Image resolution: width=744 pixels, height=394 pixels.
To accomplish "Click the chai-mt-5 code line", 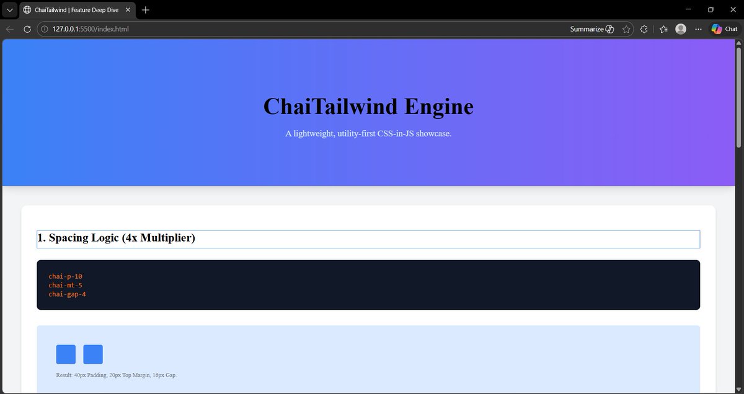I will pyautogui.click(x=65, y=285).
